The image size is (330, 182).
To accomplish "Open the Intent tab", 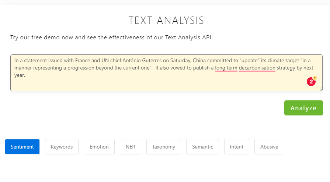I will (236, 147).
